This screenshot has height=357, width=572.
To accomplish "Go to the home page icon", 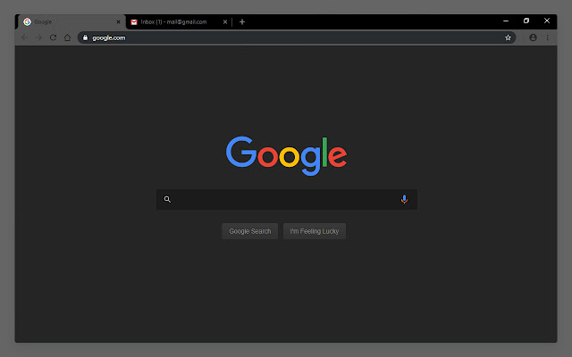I will 68,37.
